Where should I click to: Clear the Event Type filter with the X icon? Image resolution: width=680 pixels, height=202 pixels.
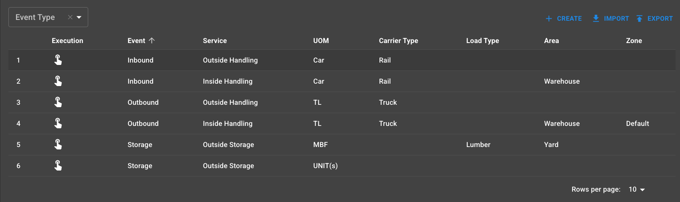(70, 17)
